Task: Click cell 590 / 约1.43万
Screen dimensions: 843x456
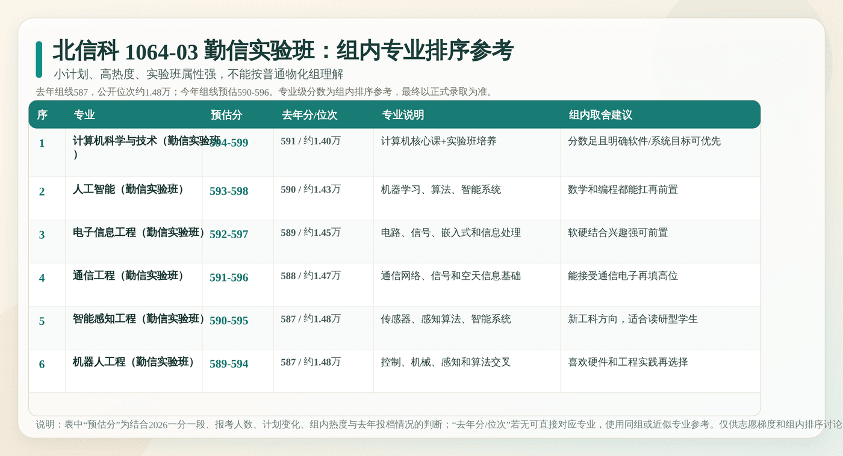Action: click(311, 189)
